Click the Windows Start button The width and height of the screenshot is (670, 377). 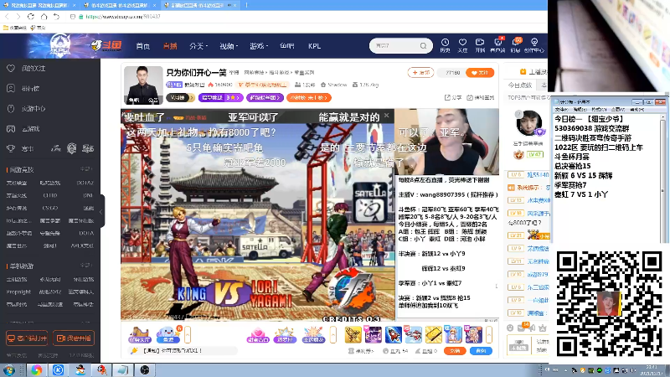(x=9, y=369)
